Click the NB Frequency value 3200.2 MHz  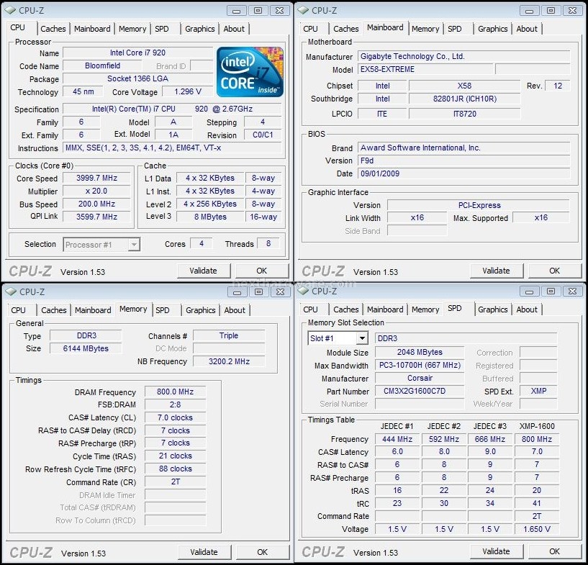coord(229,361)
